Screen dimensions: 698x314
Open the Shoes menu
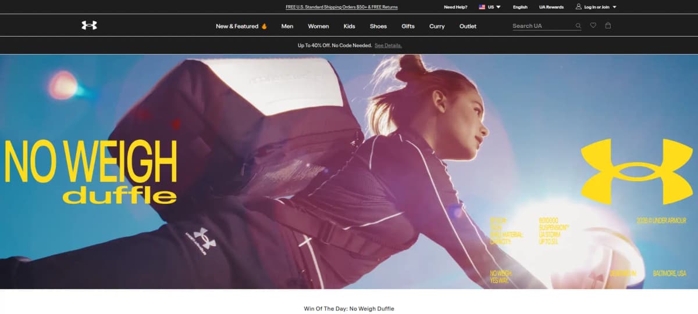click(x=378, y=26)
